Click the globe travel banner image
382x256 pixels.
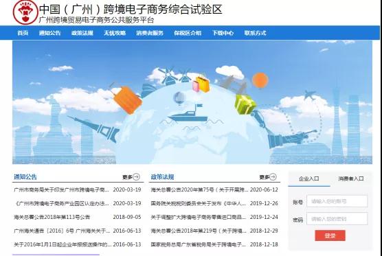coord(192,102)
